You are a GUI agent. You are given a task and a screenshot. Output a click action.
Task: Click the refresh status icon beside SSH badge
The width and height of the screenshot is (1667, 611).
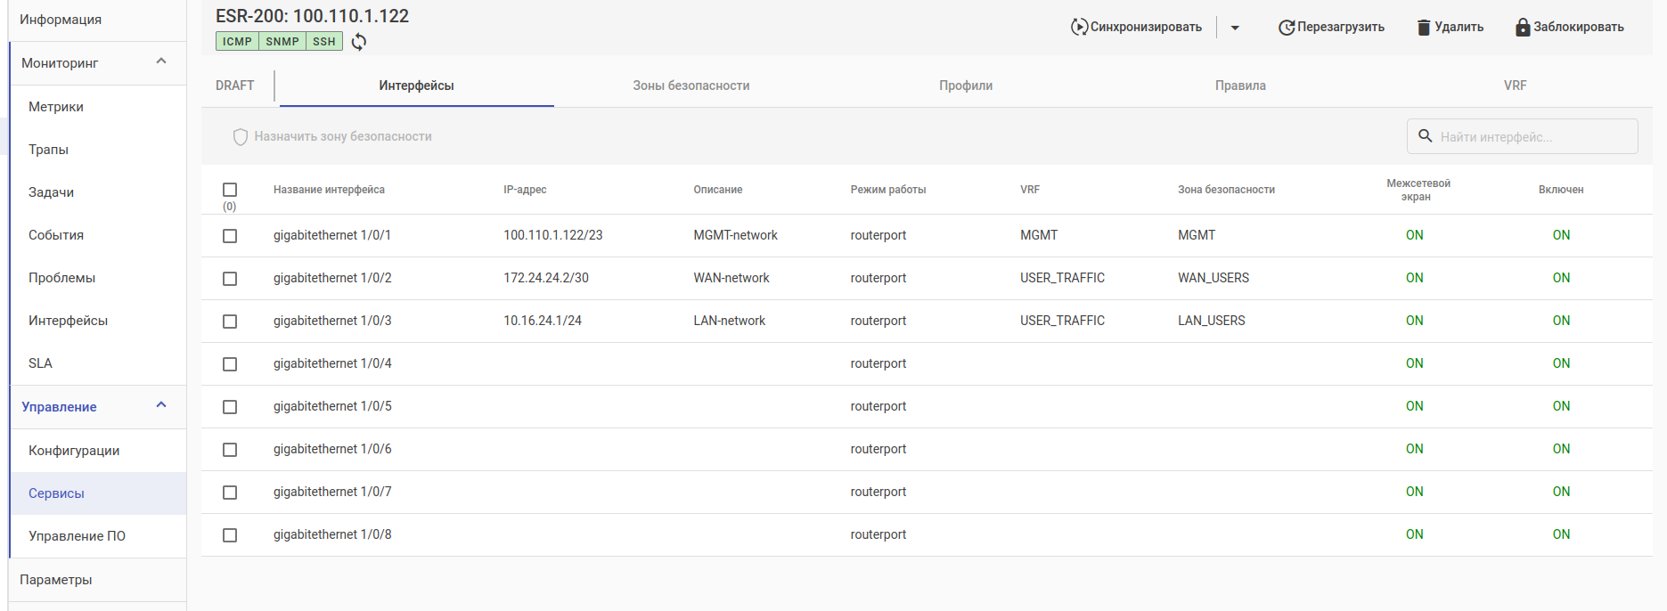tap(359, 42)
